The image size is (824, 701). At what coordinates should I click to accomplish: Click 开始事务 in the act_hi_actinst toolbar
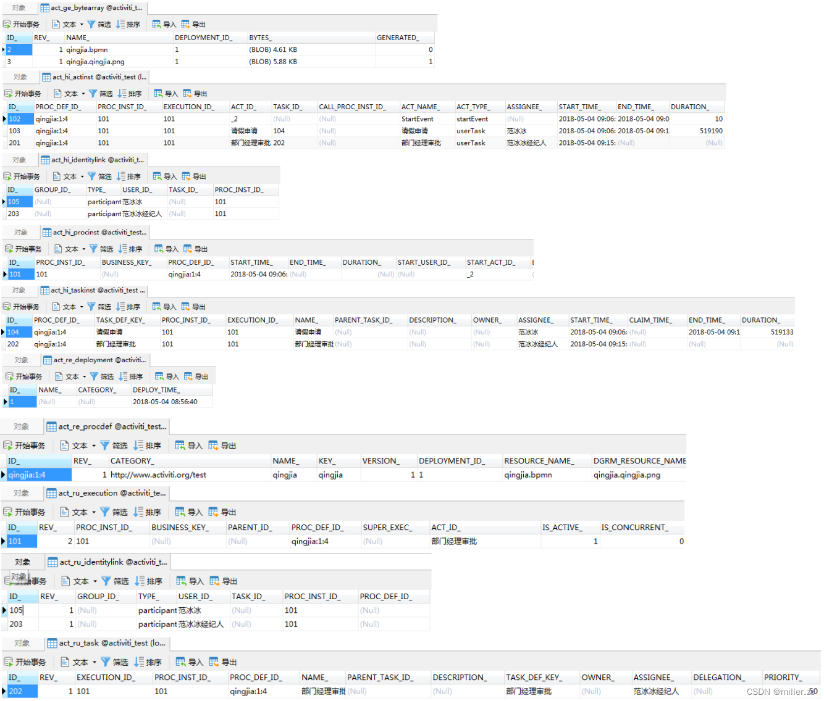pos(23,94)
